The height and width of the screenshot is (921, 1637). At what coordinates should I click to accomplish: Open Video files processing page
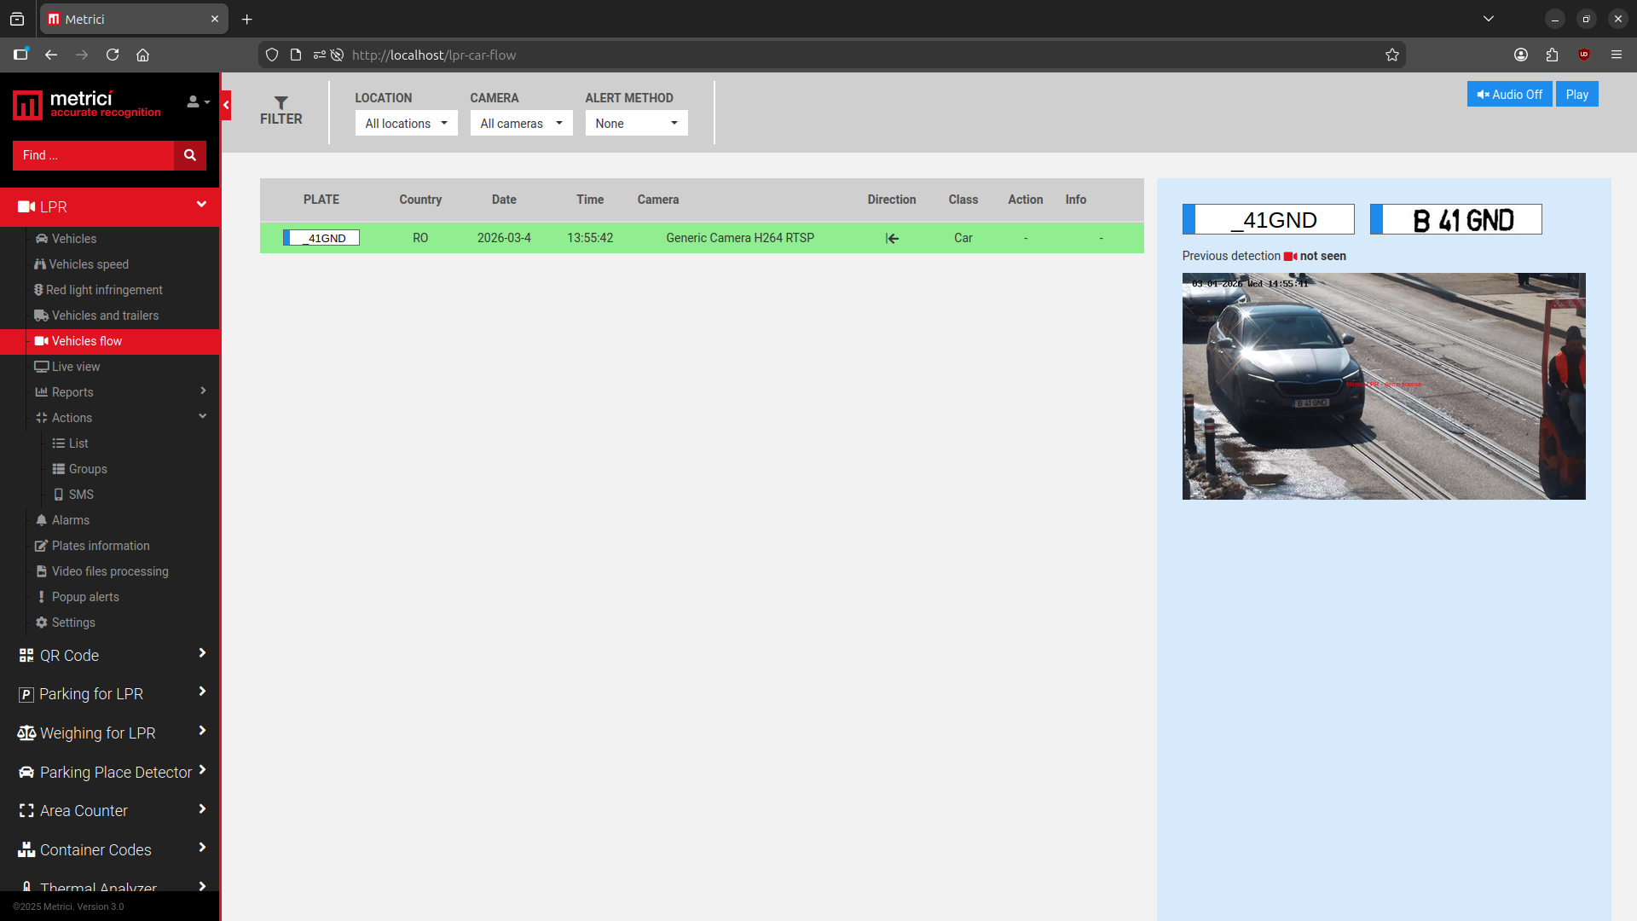click(110, 571)
